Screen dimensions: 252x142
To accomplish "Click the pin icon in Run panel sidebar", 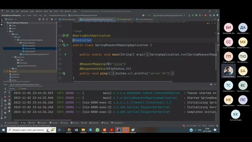I will (x=5, y=118).
